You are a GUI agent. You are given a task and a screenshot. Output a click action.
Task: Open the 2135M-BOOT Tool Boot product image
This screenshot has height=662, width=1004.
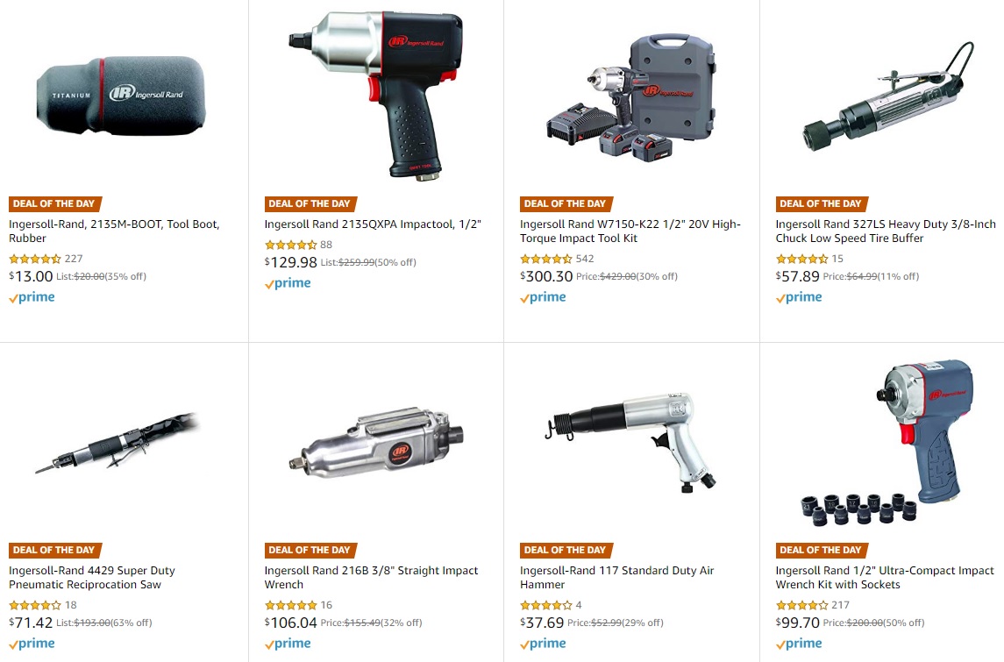(121, 96)
